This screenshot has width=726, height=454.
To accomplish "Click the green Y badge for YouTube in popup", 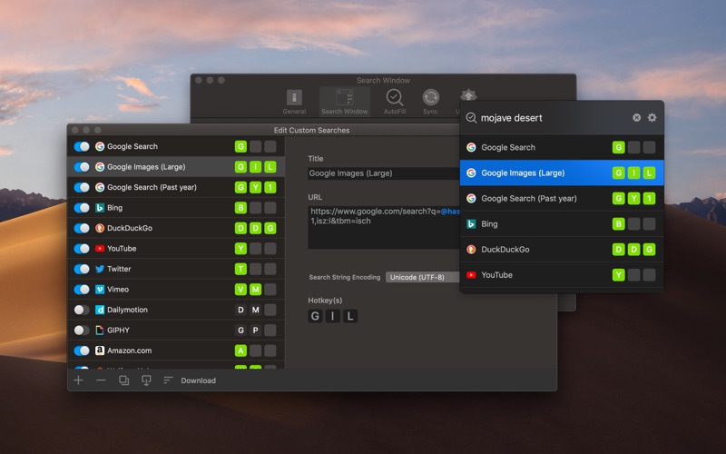I will point(619,275).
